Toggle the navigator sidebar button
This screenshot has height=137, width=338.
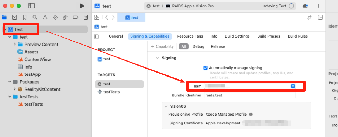tap(31, 6)
